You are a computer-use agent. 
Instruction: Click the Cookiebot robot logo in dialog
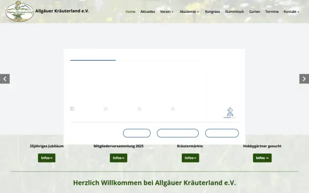pos(230,113)
